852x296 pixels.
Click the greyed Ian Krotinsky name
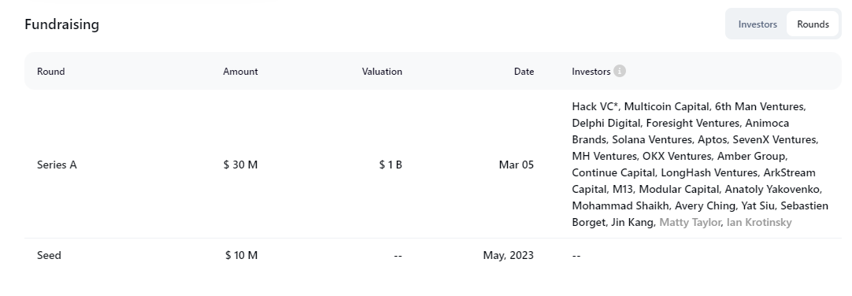coord(759,222)
